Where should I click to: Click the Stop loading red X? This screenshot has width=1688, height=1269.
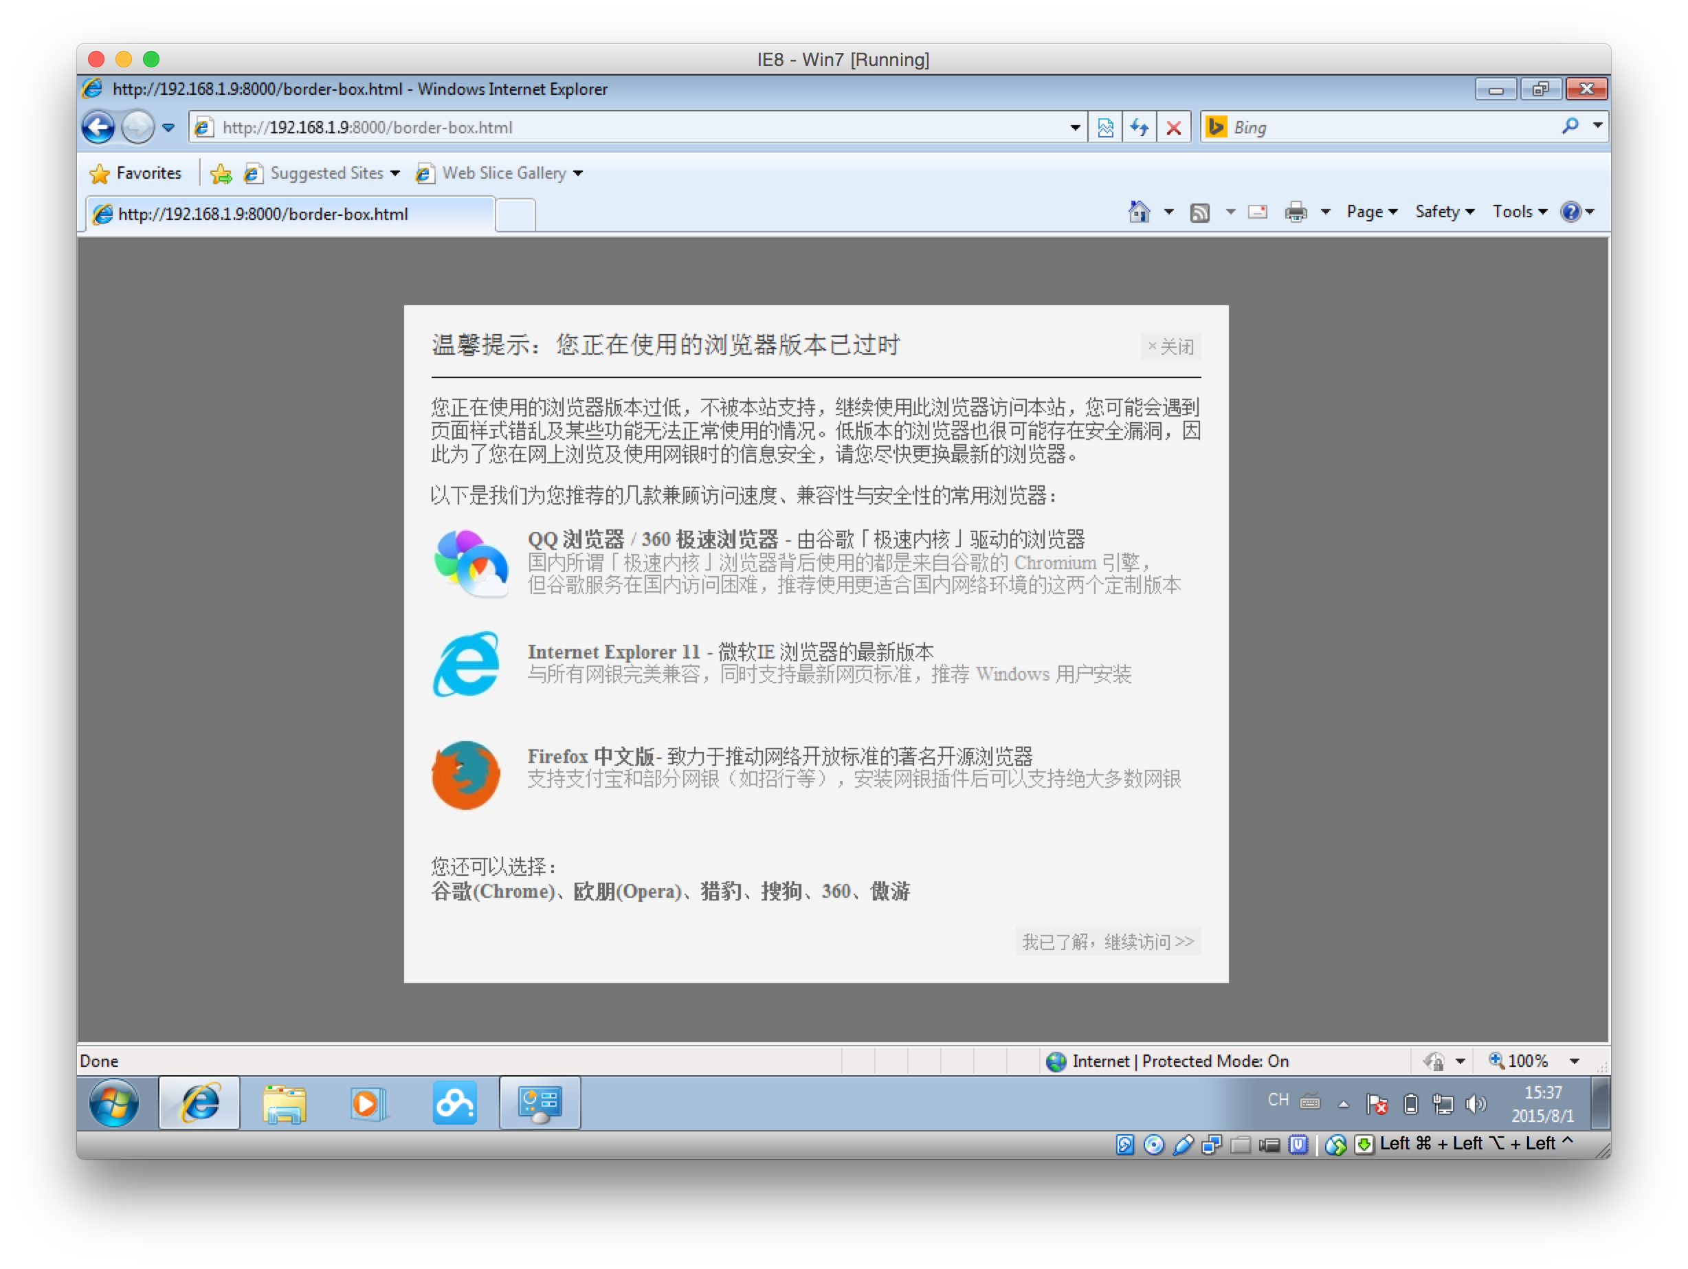click(x=1174, y=127)
